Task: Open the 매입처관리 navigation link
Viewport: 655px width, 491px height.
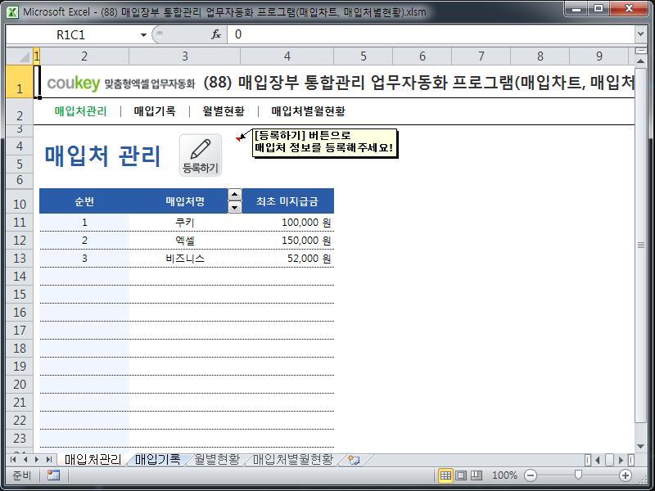Action: tap(80, 111)
